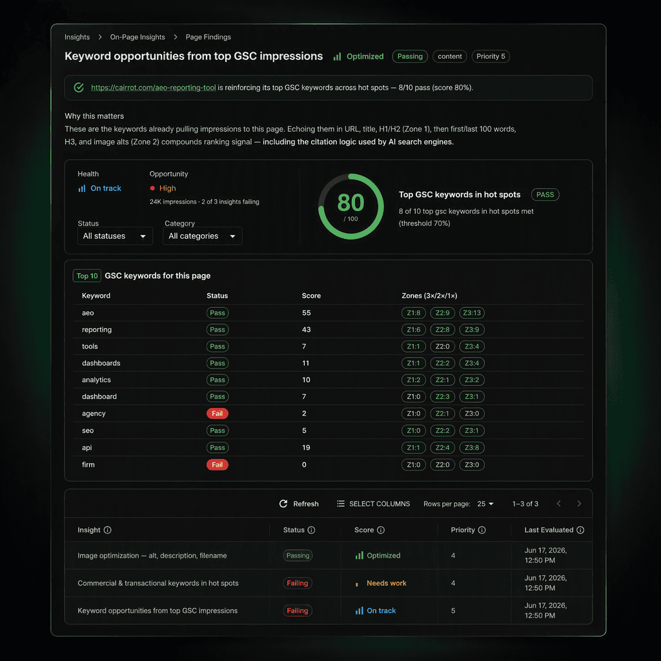The image size is (661, 661).
Task: Click the Z2:8 zone chip for reporting
Action: [443, 330]
